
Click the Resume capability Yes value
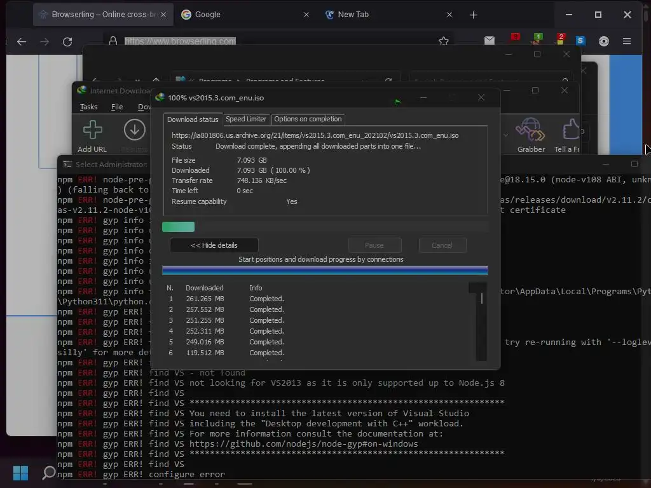tap(291, 201)
